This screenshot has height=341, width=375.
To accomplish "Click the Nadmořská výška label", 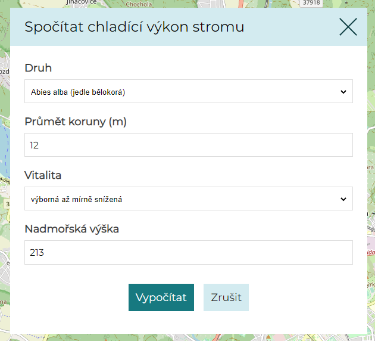I will [x=72, y=229].
